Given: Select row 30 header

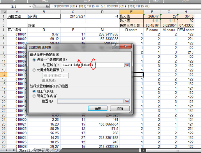Looking at the screenshot, I should (x=3, y=147).
